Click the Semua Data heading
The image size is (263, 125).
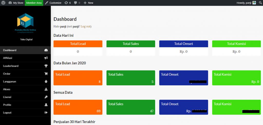click(x=63, y=92)
